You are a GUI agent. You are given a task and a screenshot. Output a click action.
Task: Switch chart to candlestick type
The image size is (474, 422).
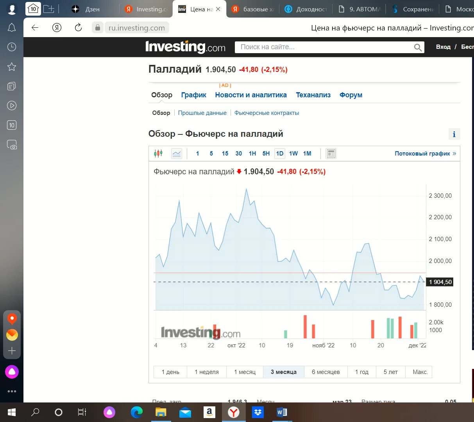[x=158, y=153]
